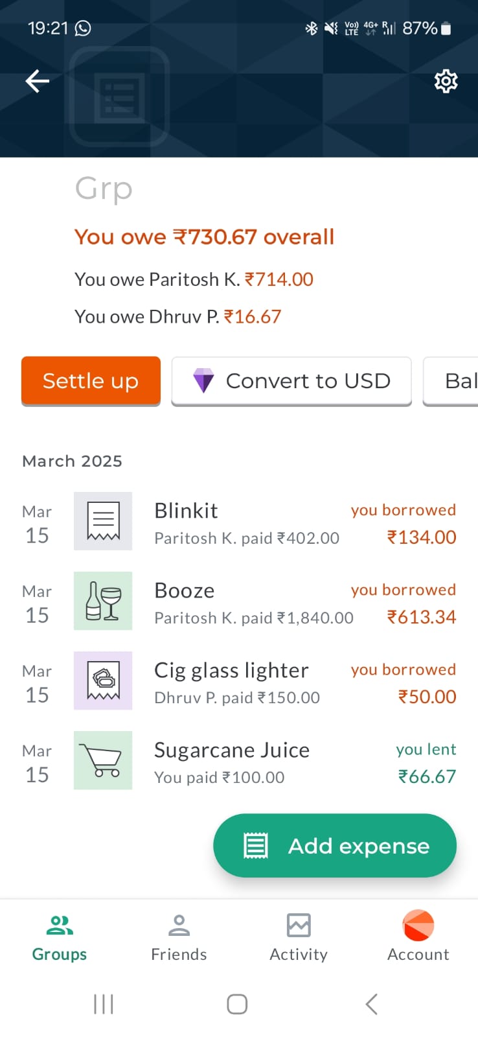Open the Sugarcane Juice expense title

click(232, 750)
